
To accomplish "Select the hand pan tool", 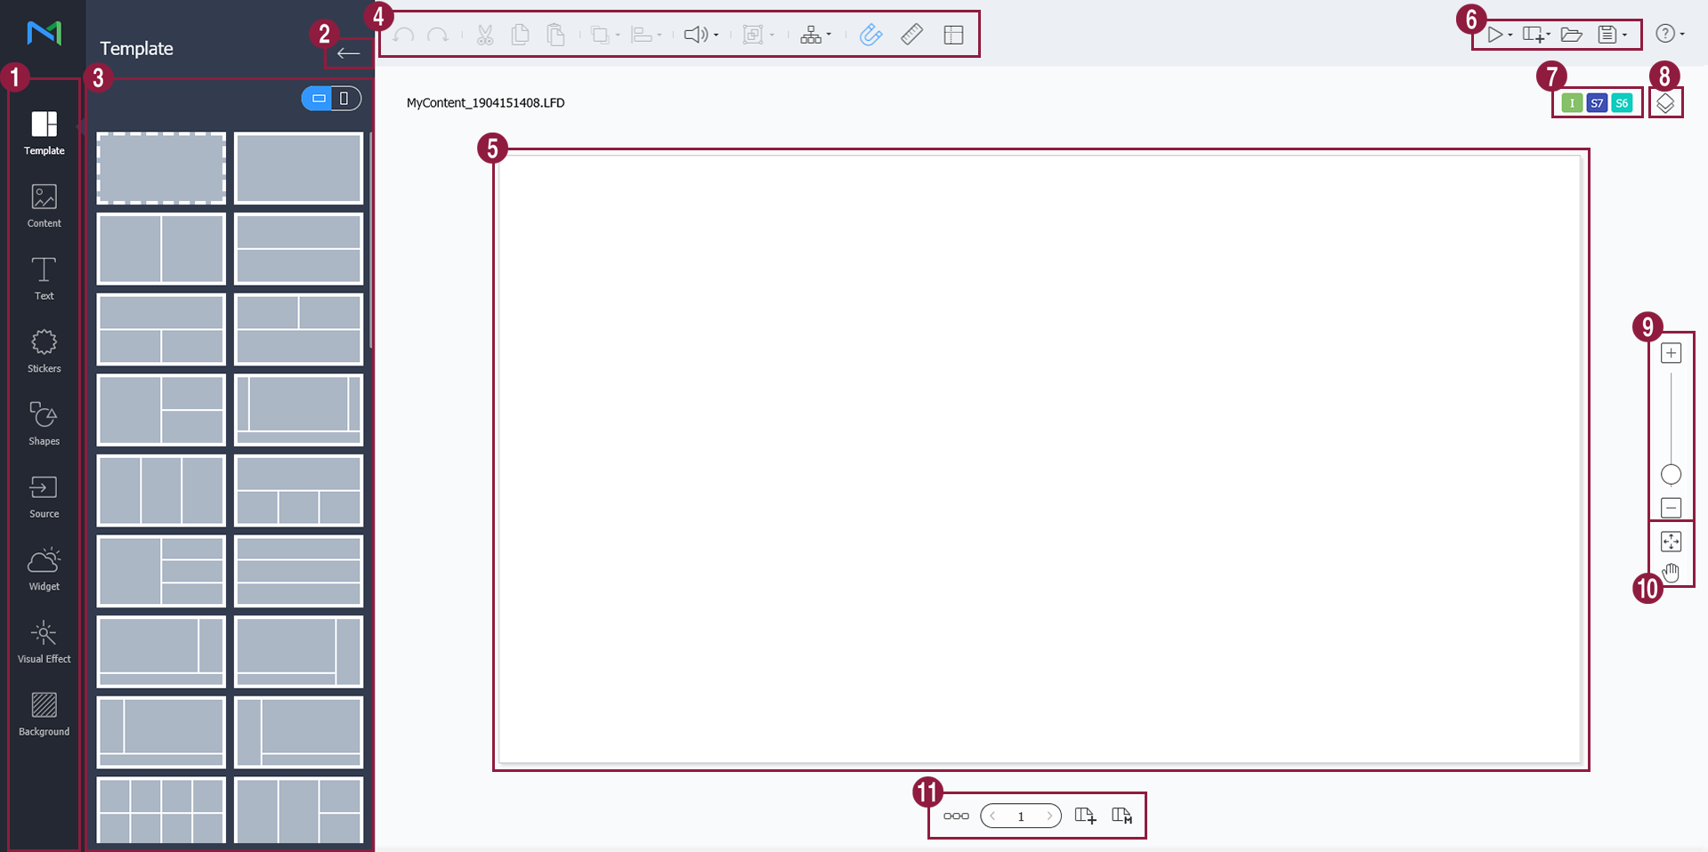I will [x=1671, y=572].
